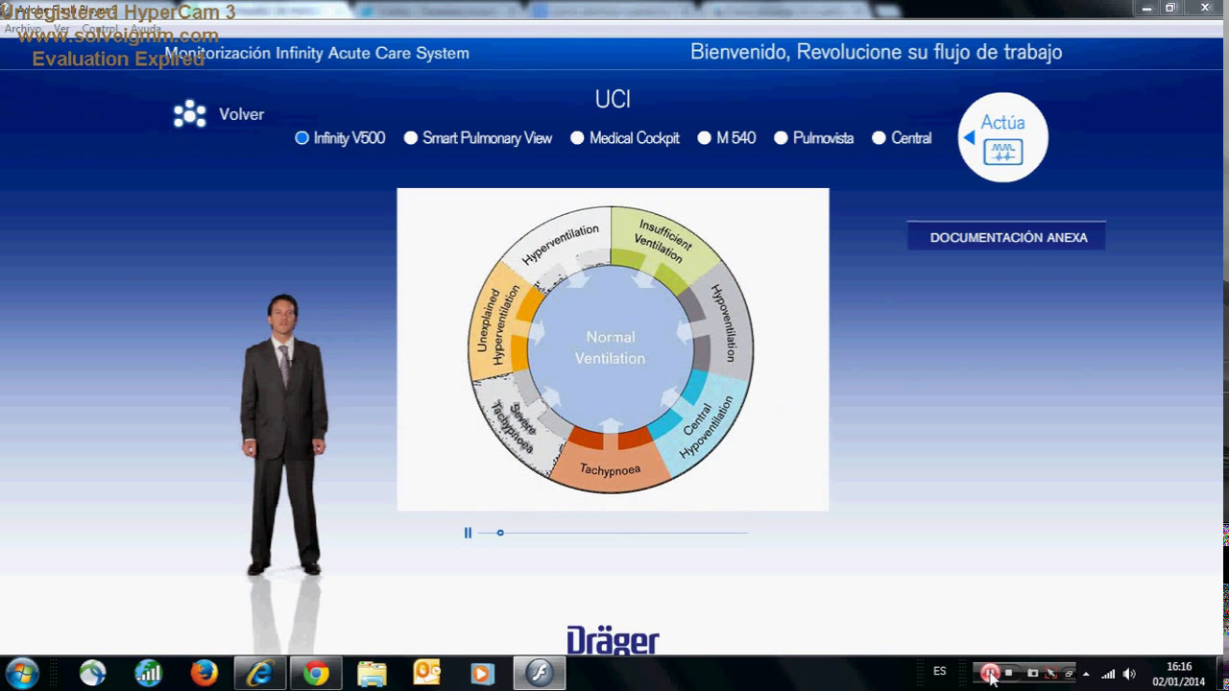Image resolution: width=1229 pixels, height=691 pixels.
Task: Open the Actúa monitor waveform icon
Action: 1003,152
